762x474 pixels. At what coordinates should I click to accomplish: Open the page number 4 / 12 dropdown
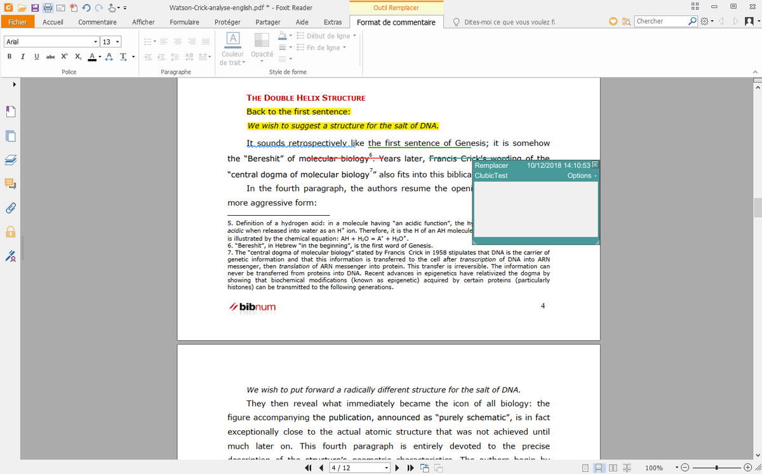[387, 468]
